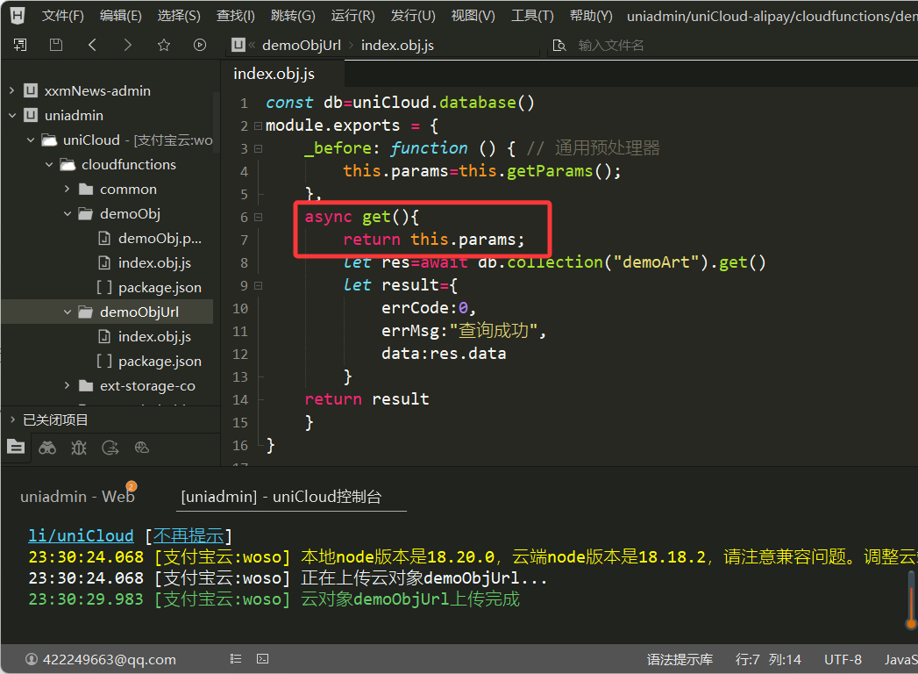This screenshot has height=674, width=918.
Task: Click the 不再提示 link in console
Action: 189,535
